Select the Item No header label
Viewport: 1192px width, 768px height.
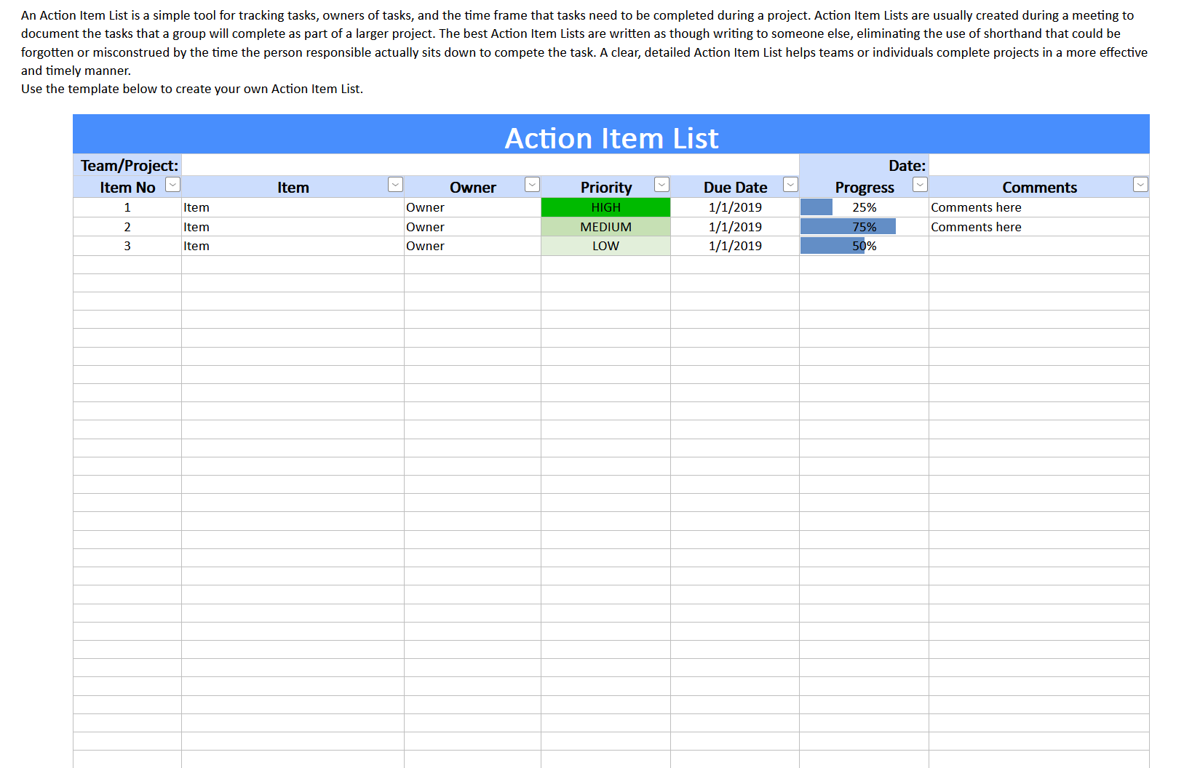click(127, 187)
